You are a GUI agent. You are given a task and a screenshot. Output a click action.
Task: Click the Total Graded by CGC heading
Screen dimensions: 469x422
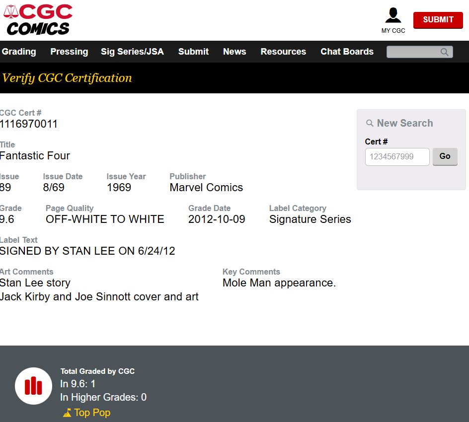click(97, 371)
